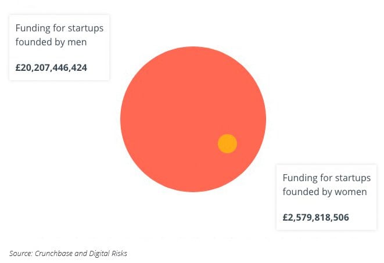Select the £20,207,446,424 amount
This screenshot has width=384, height=263.
point(52,67)
